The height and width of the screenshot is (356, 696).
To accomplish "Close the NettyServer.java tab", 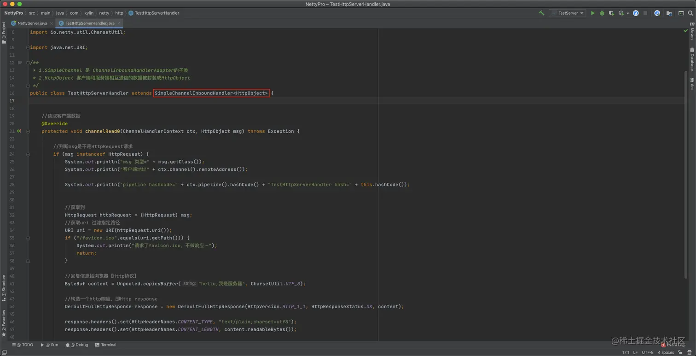I will point(52,23).
